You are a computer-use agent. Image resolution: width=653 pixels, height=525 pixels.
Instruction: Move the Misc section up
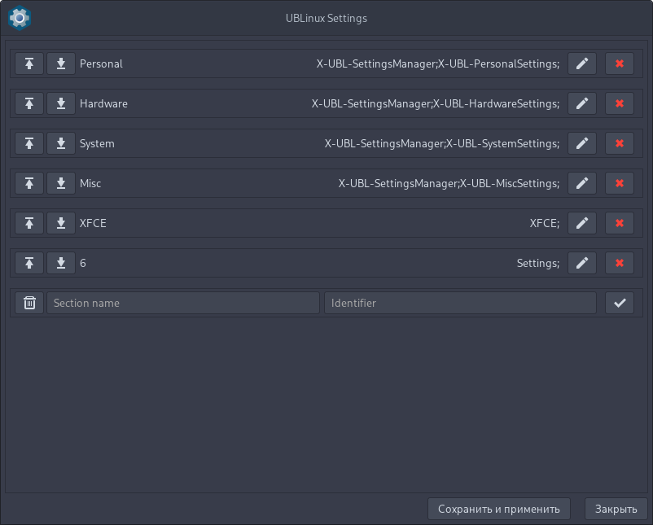pos(29,183)
